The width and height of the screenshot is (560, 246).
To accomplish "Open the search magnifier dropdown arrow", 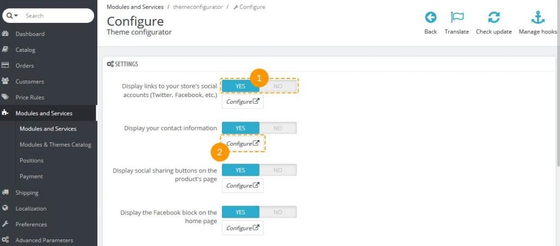I will pyautogui.click(x=15, y=16).
